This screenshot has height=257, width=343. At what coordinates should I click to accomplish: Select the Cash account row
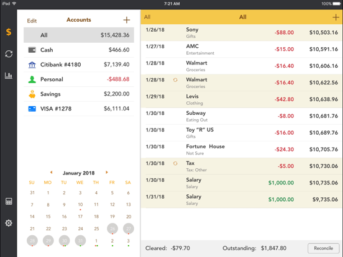tap(79, 50)
